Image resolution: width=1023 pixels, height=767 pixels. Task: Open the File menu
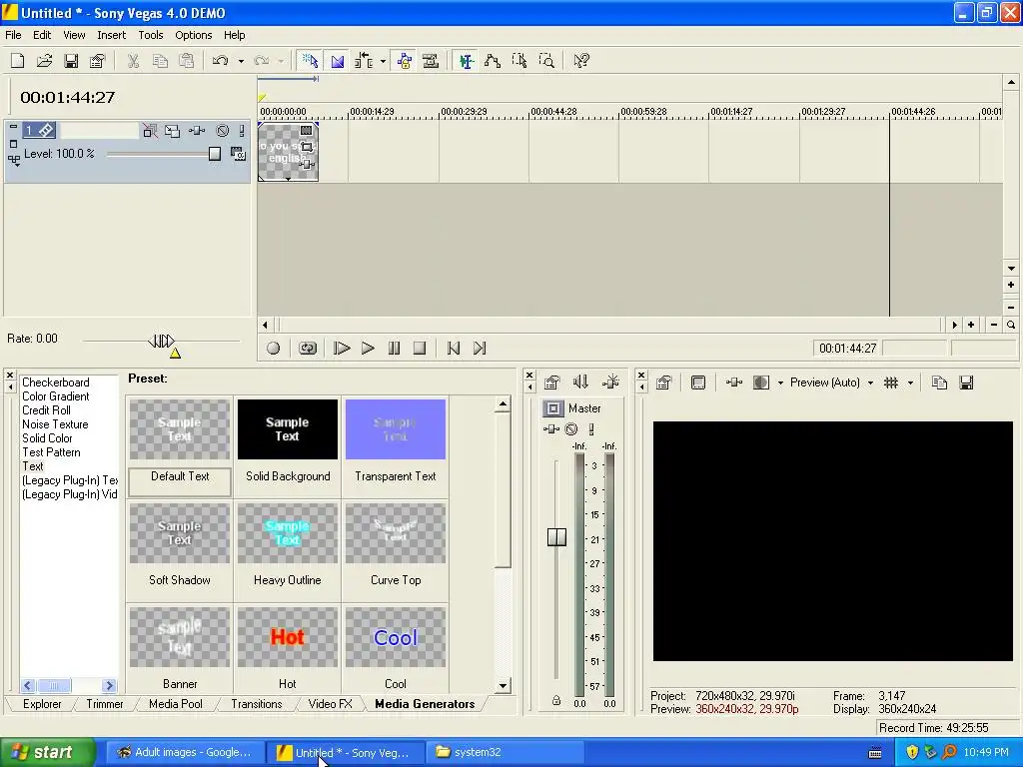13,35
